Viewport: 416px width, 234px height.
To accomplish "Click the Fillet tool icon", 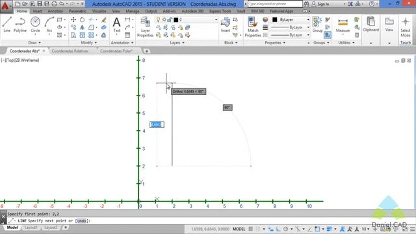I will tap(91, 27).
